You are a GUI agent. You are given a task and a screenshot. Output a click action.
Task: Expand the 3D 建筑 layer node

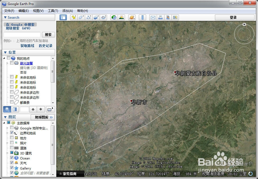click(x=7, y=153)
